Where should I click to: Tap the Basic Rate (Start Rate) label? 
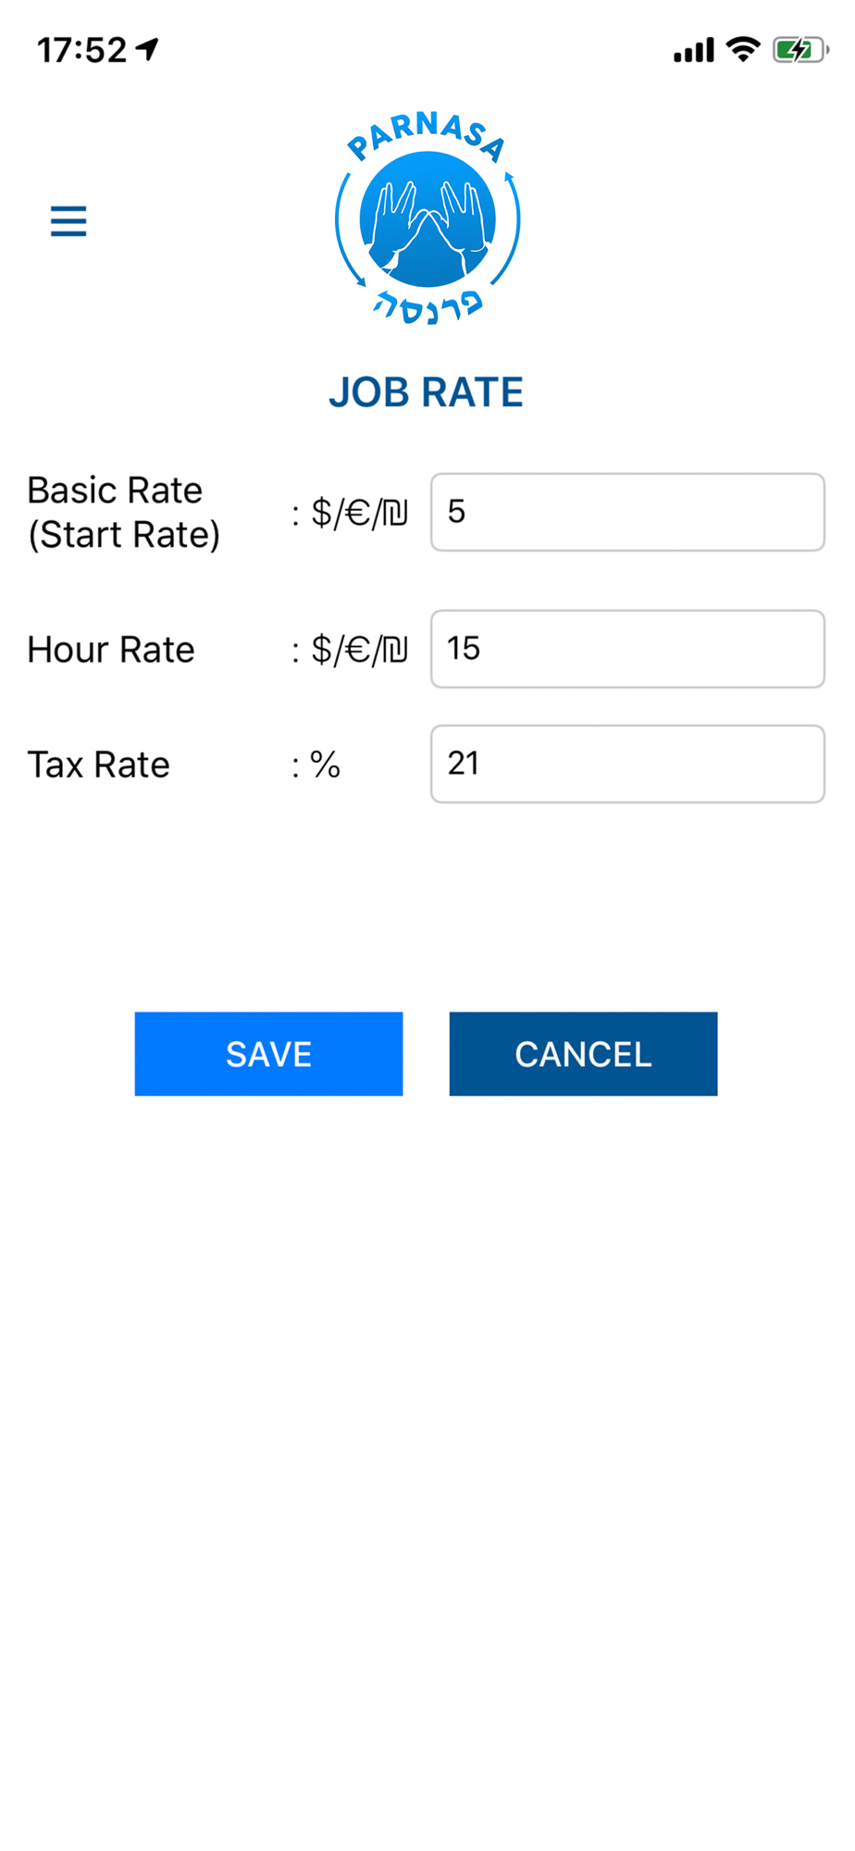(x=124, y=512)
